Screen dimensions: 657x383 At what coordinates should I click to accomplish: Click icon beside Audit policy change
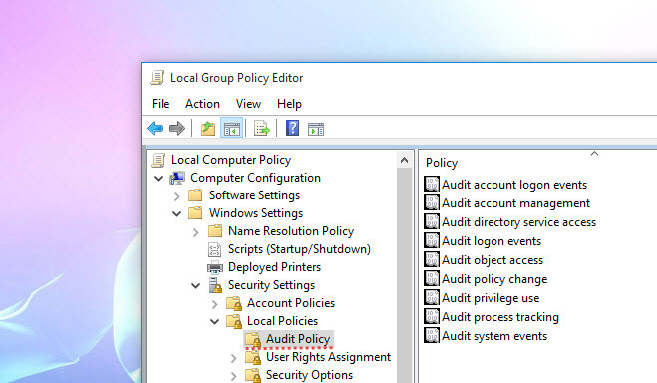[x=431, y=278]
